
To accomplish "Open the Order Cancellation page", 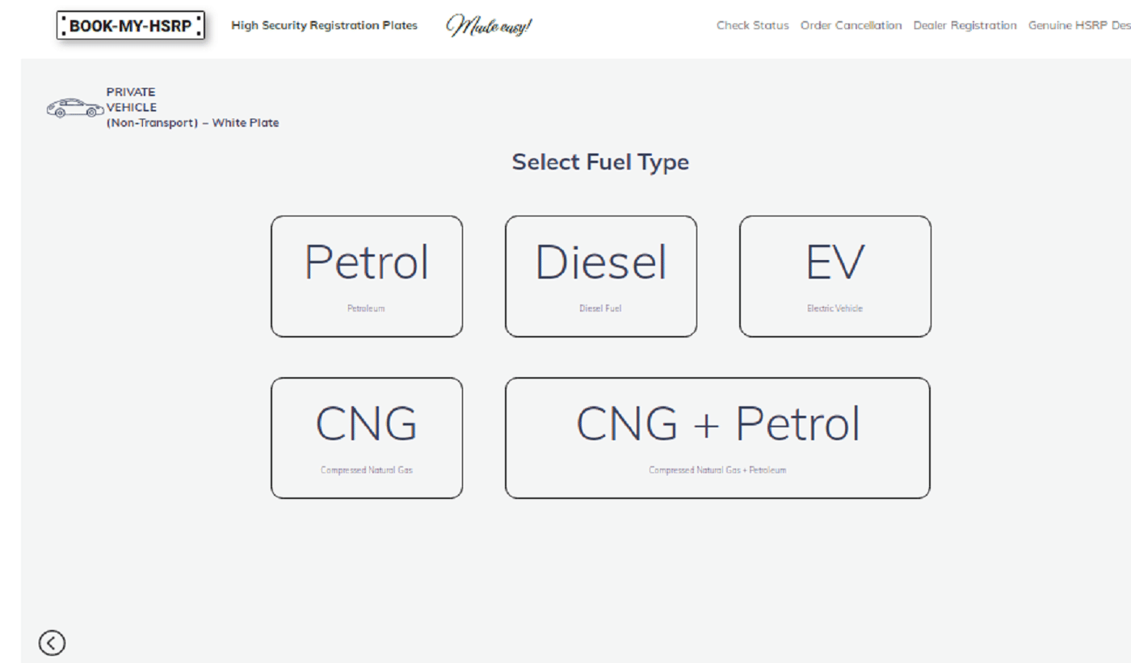I will click(x=851, y=26).
